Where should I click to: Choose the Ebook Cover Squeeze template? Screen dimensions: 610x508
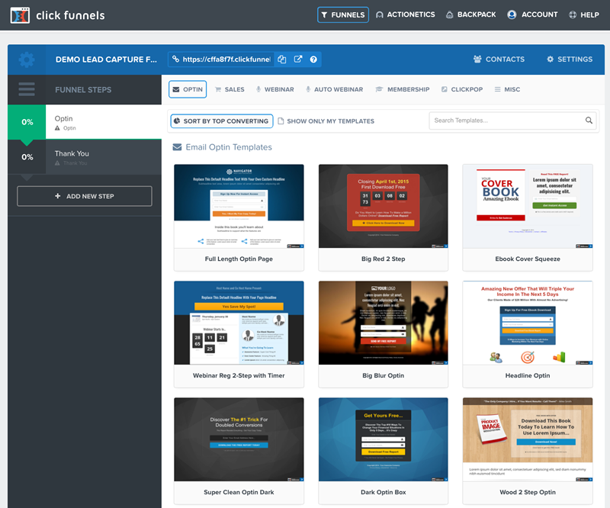click(528, 217)
